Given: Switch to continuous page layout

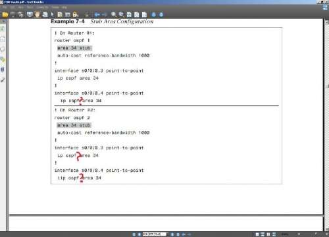Looking at the screenshot, I should point(263,234).
